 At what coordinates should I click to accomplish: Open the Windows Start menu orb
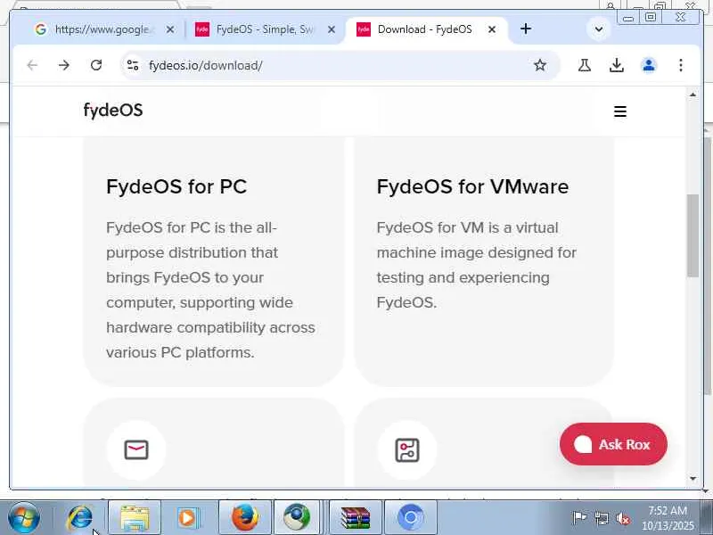[24, 518]
